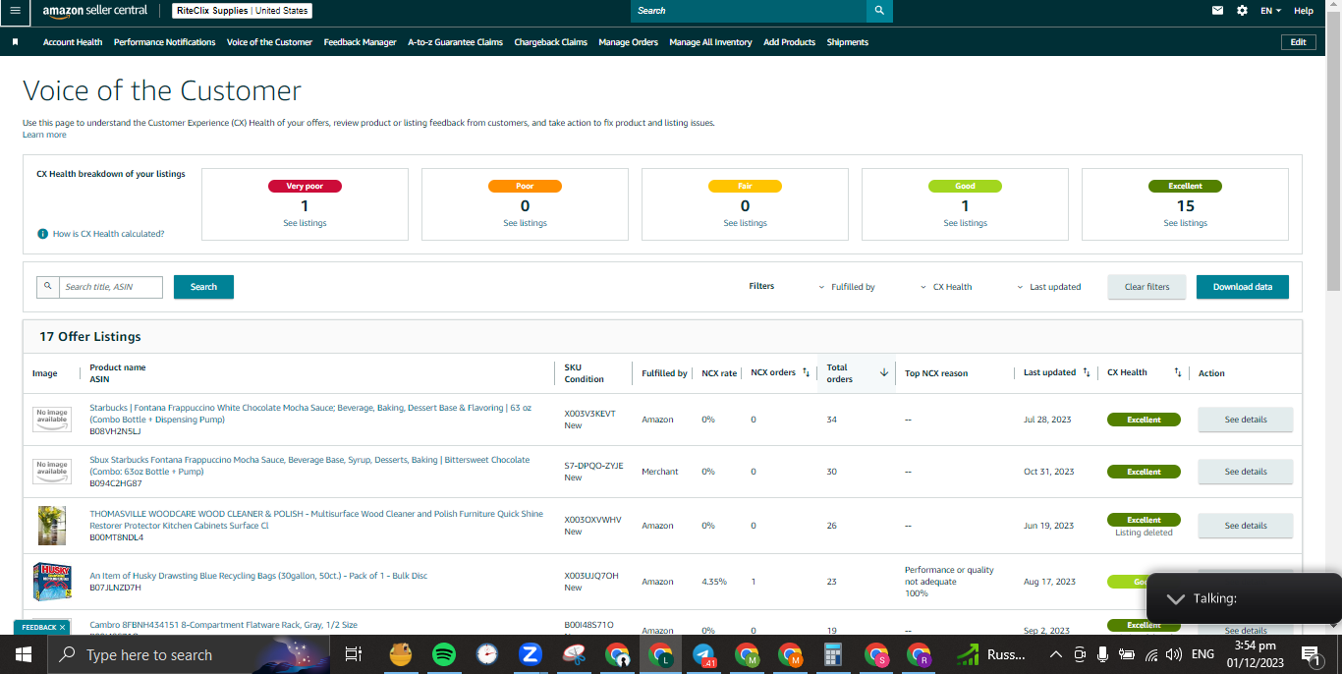
Task: Open the RiteClix Supplies | United States account switcher
Action: point(242,11)
